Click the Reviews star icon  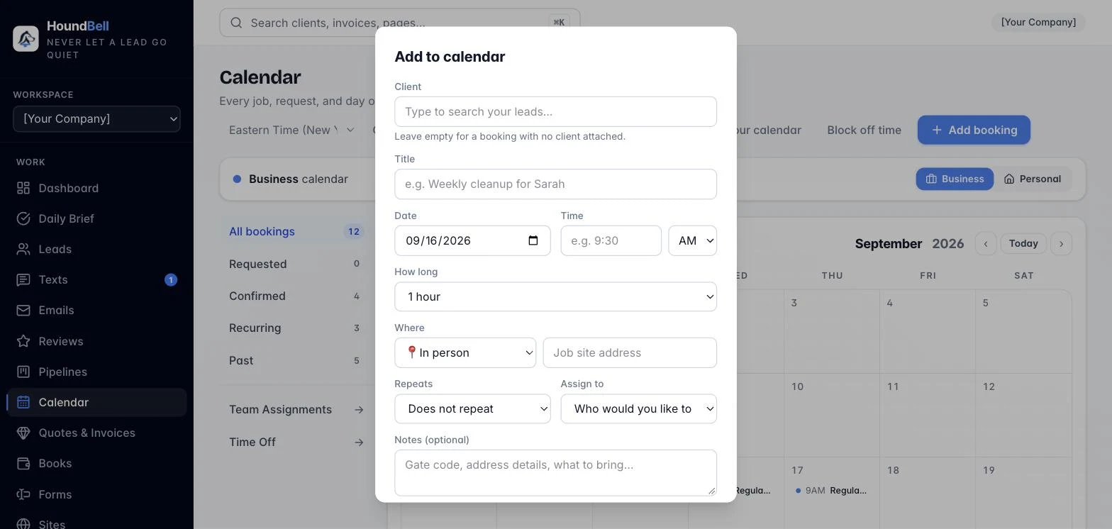point(23,341)
